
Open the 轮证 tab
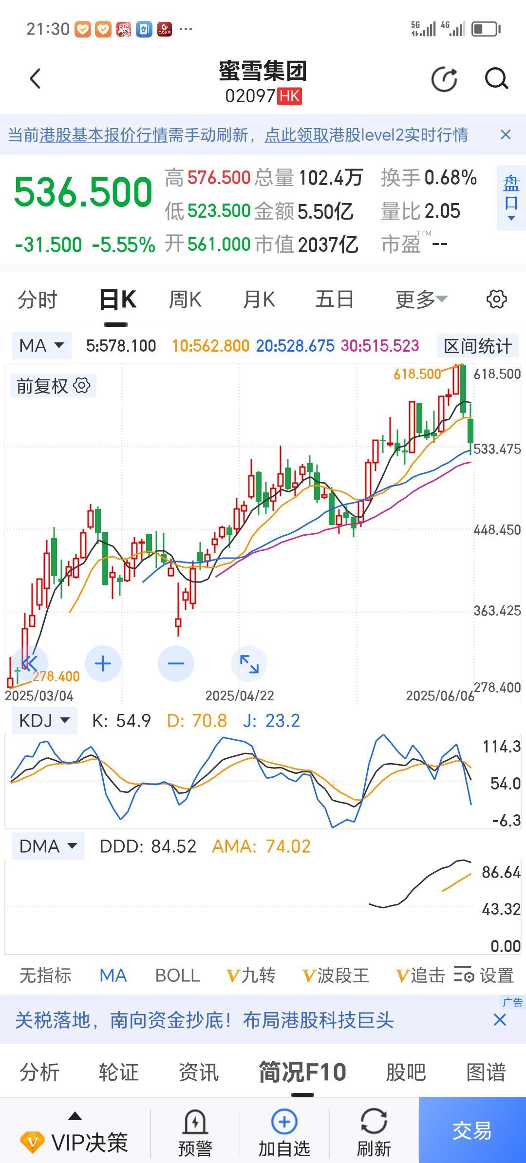pyautogui.click(x=119, y=1072)
